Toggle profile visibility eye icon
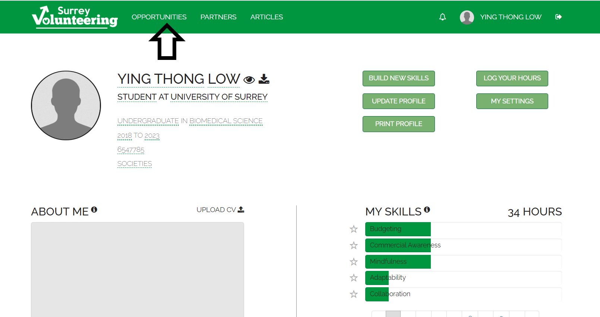This screenshot has height=317, width=600. pos(249,80)
